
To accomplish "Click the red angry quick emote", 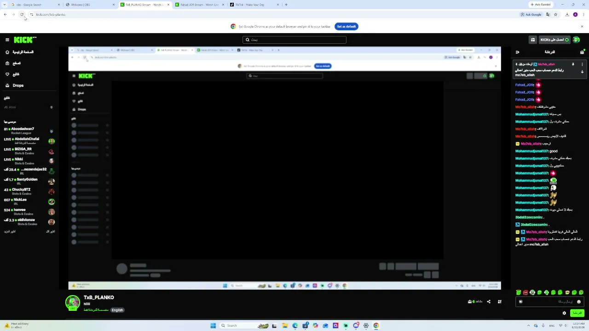I will click(525, 292).
